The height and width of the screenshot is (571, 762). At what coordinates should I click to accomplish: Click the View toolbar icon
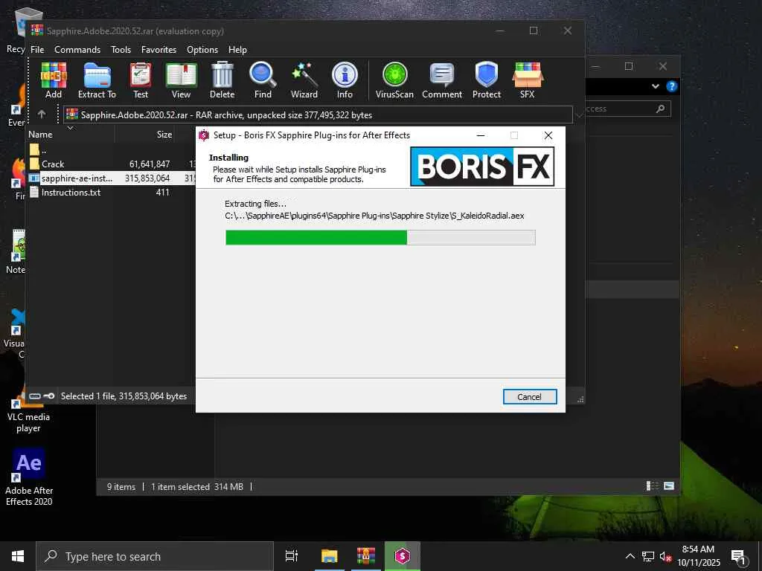coord(182,80)
